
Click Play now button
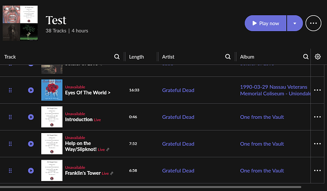pos(265,23)
